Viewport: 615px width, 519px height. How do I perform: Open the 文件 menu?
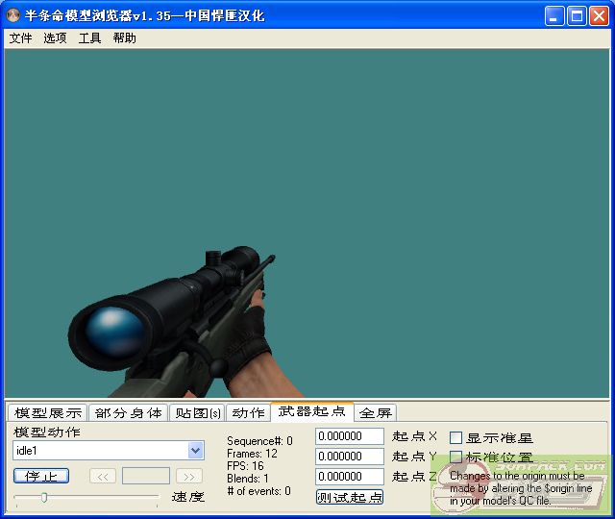point(20,38)
